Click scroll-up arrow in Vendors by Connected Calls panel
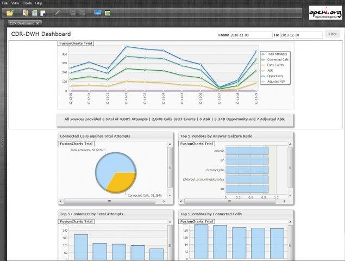Viewport: 345px width, 261px height. click(x=290, y=222)
